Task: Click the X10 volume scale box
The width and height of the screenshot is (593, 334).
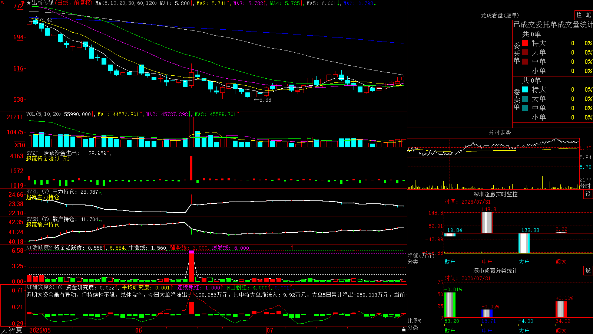Action: point(20,145)
